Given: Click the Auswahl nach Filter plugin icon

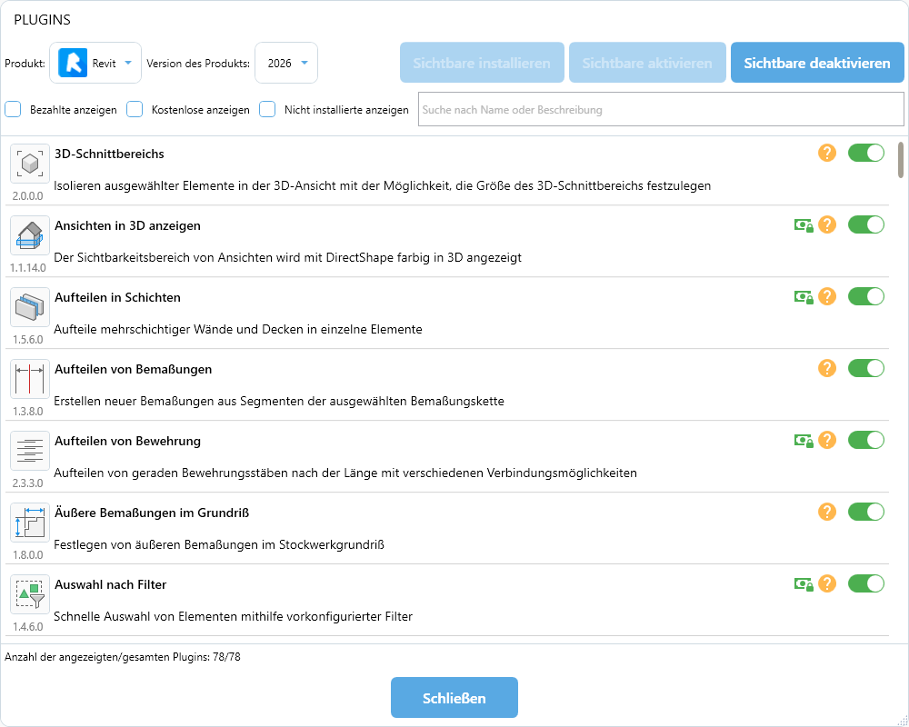Looking at the screenshot, I should coord(30,594).
